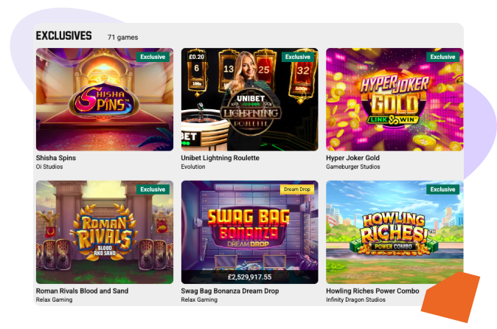The image size is (497, 329).
Task: Click the Exclusive badge on Unibet Lightning Roulette
Action: tap(298, 57)
